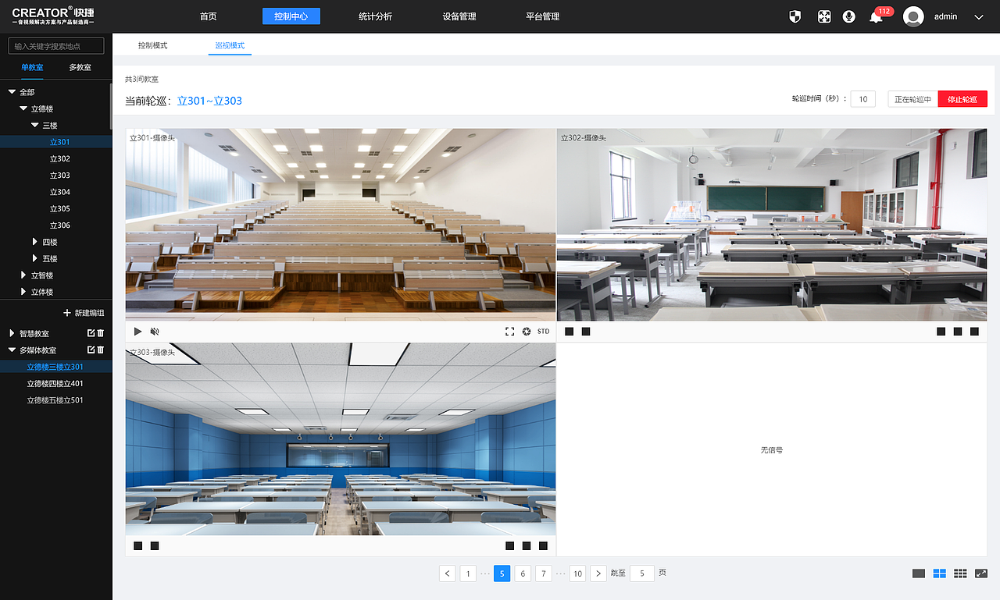
Task: Open notifications bell with 112 badge
Action: tap(876, 16)
